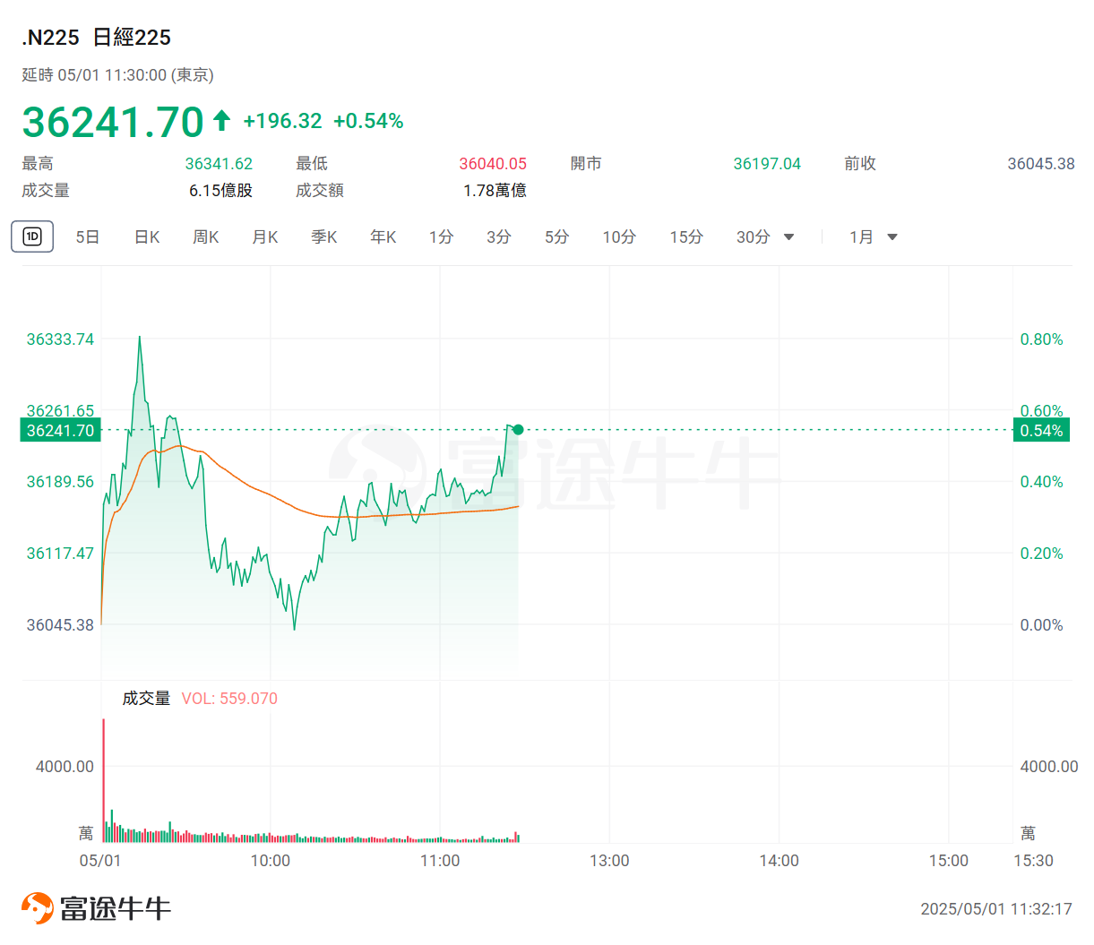
Task: Click the 成交量 volume indicator label
Action: pos(146,699)
